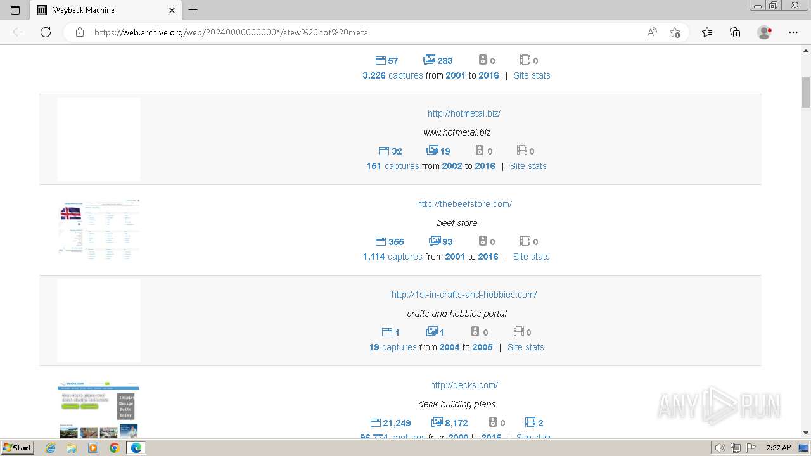811x456 pixels.
Task: Open the browser profile avatar
Action: click(765, 32)
